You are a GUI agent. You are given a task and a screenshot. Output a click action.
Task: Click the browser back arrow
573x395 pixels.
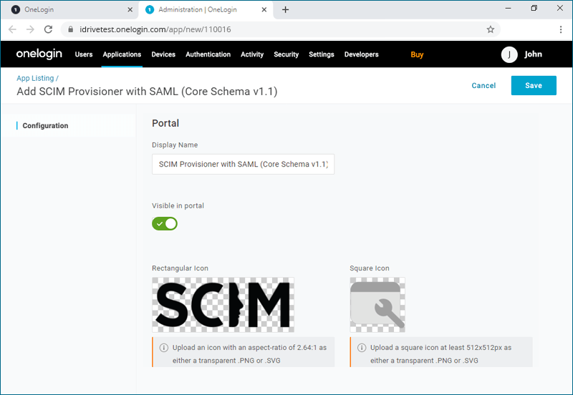[x=12, y=29]
